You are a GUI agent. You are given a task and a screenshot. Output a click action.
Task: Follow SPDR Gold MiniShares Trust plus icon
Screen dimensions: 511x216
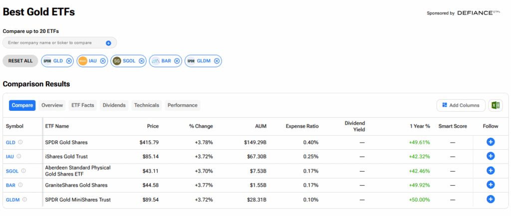click(491, 199)
